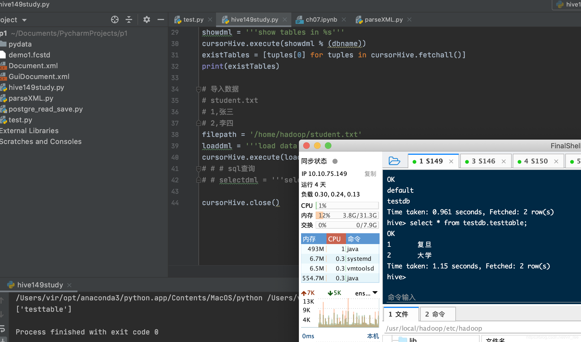Click the 复制 link beside IP address
The image size is (581, 342).
(x=370, y=174)
